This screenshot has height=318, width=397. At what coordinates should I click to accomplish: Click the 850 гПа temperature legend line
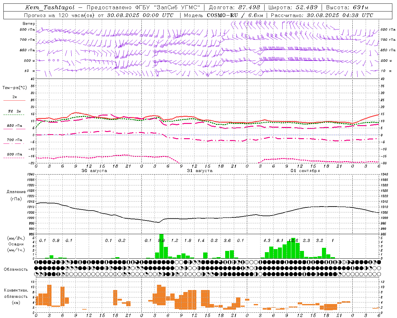point(14,129)
